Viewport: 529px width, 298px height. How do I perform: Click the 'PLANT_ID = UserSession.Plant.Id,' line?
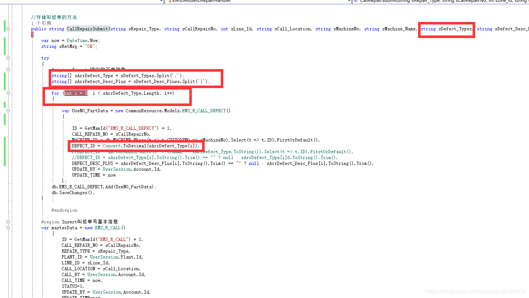coord(102,257)
